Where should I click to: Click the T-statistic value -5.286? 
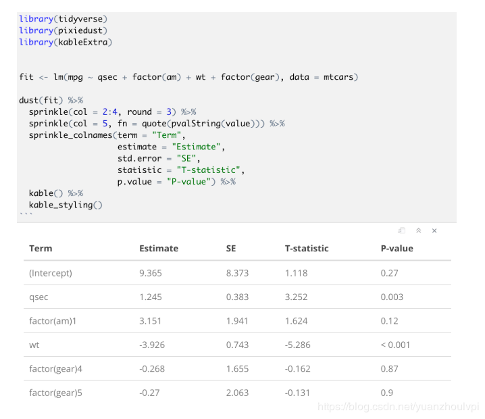298,345
